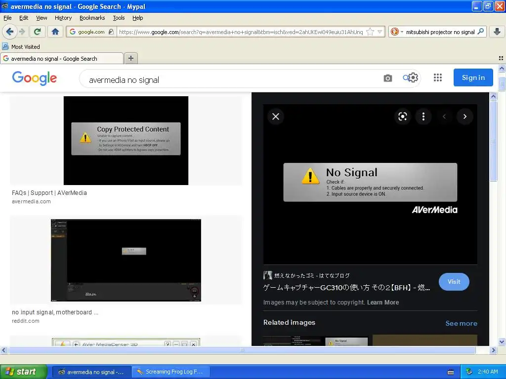Click the lock icon in the address bar
Image resolution: width=506 pixels, height=379 pixels.
tap(111, 32)
